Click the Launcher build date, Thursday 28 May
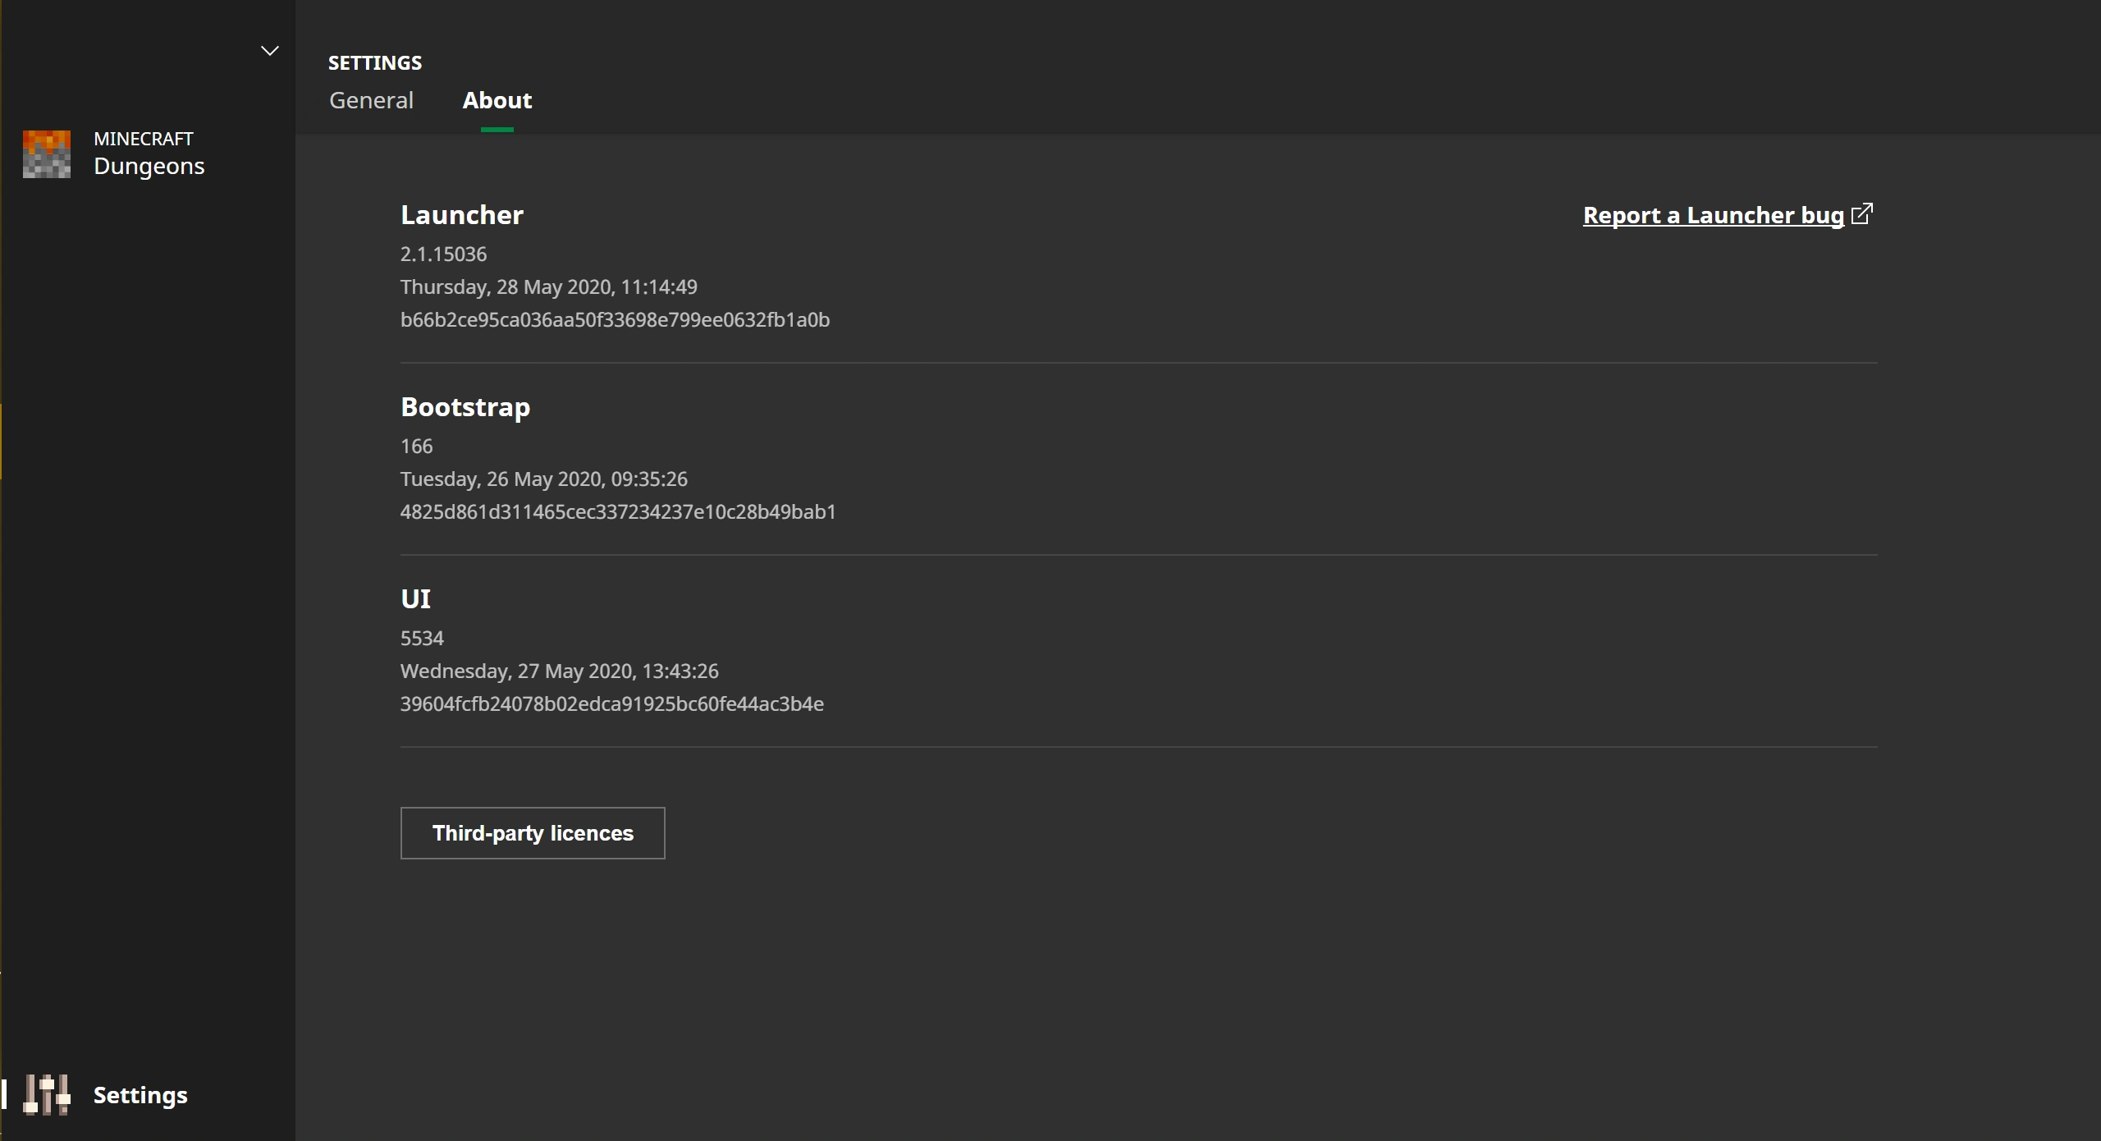Image resolution: width=2101 pixels, height=1141 pixels. tap(548, 287)
